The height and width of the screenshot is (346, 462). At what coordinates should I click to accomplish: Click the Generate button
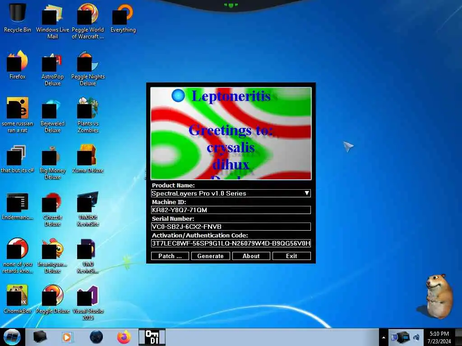[210, 256]
